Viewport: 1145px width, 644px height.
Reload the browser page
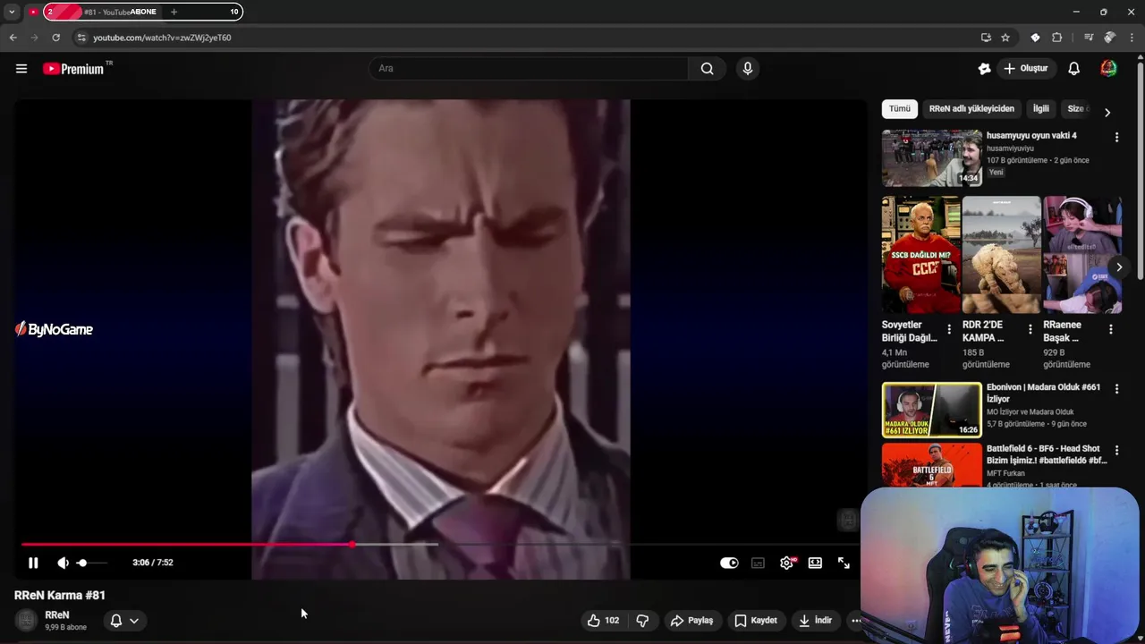pos(55,38)
